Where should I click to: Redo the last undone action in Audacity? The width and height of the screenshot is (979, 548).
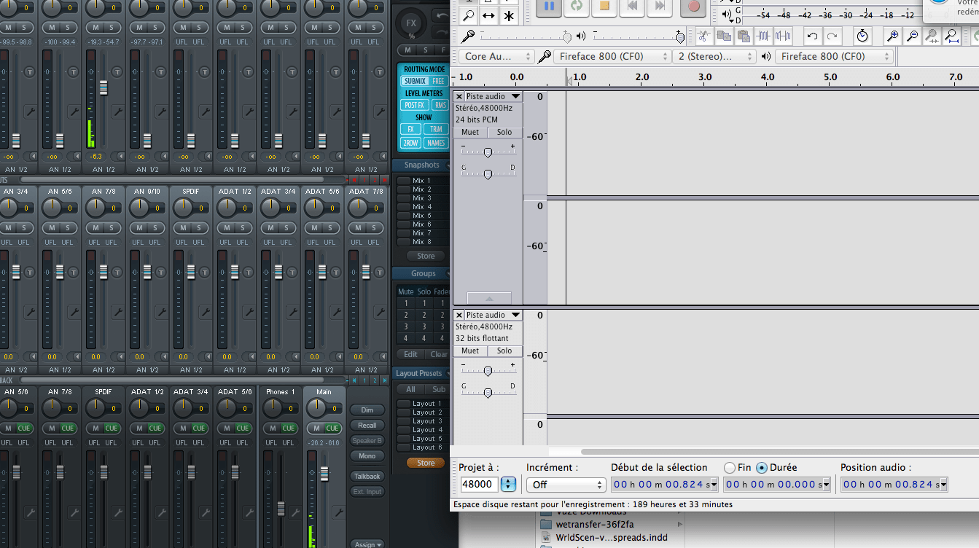coord(832,36)
